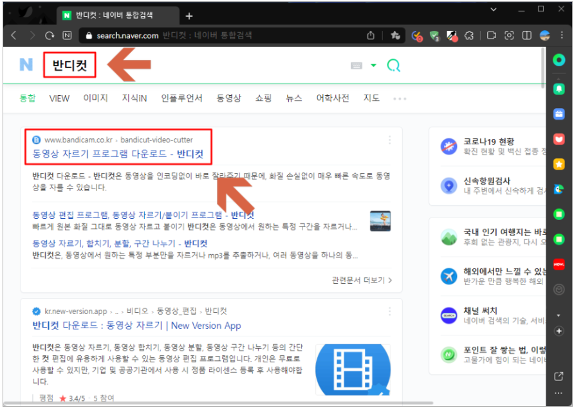Open 동영상 자르기 프로그램 다운로드 - 반디컷 link
Viewport: 574px width, 408px height.
pos(118,153)
